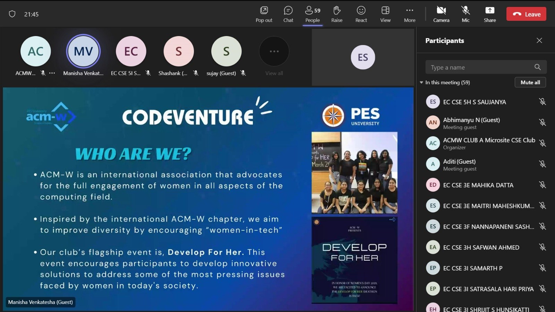Screen dimensions: 555x312
Task: Pop out the meeting window
Action: [264, 14]
